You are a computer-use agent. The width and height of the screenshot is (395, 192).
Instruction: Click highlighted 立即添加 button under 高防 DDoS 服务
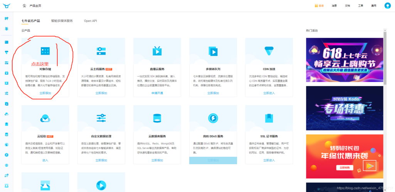[213, 160]
